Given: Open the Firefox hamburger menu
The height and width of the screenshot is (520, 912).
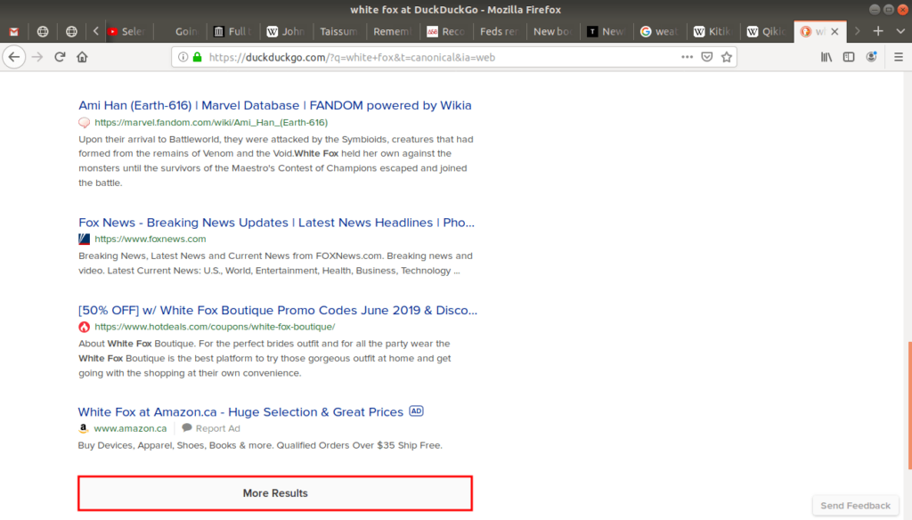Looking at the screenshot, I should point(899,57).
